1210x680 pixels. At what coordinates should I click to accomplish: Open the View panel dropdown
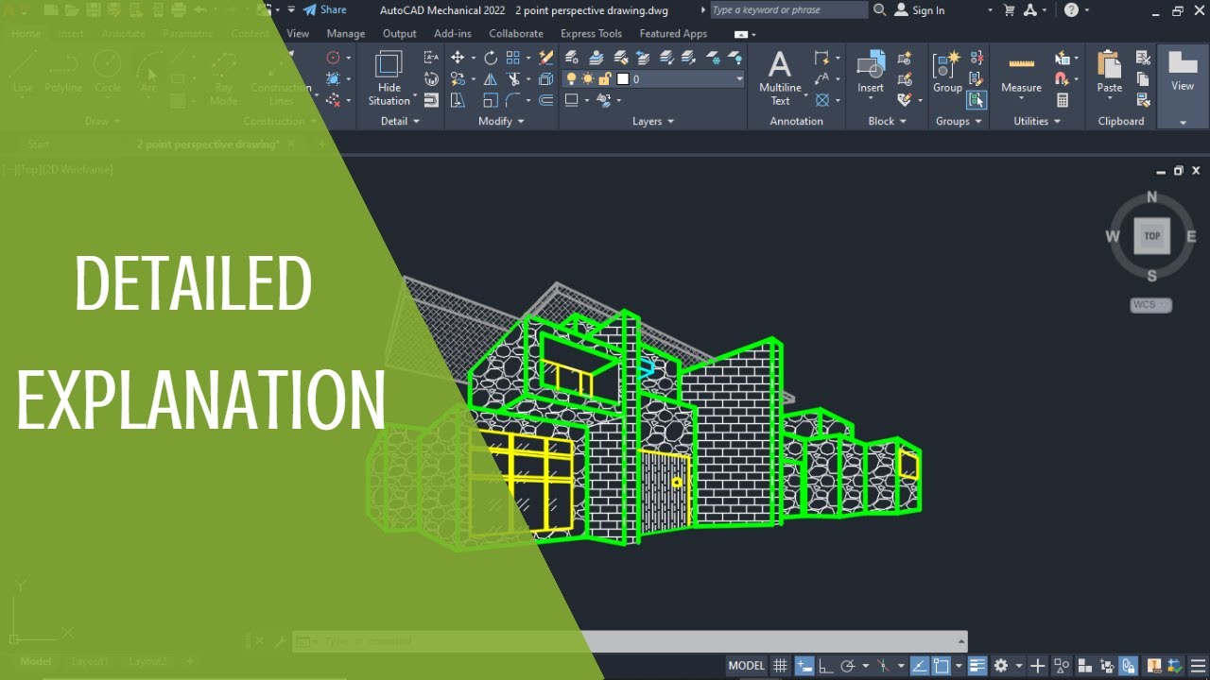coord(1183,123)
